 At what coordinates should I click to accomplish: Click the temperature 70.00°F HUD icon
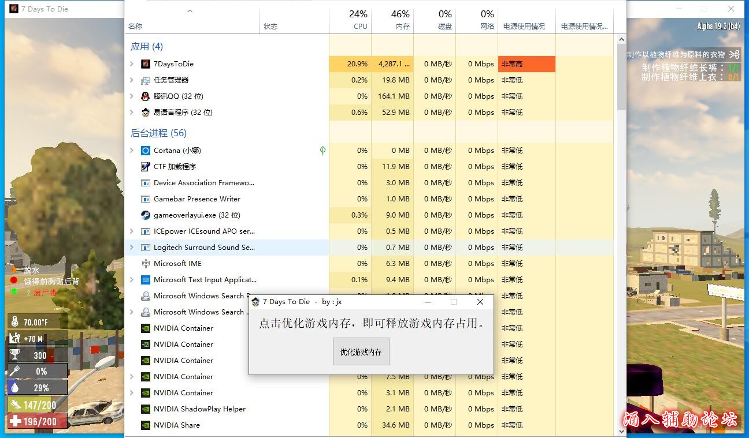[14, 322]
